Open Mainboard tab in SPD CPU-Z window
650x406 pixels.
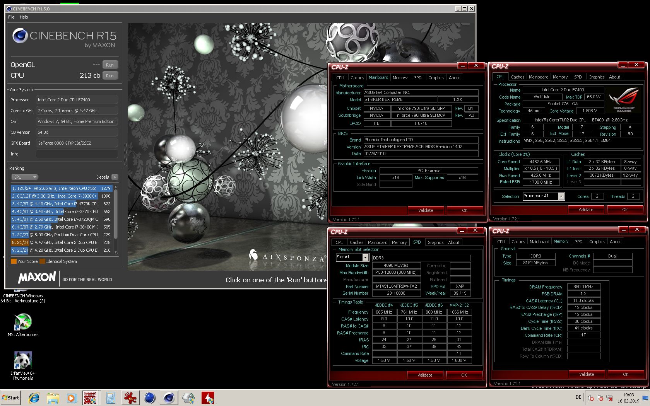coord(378,242)
